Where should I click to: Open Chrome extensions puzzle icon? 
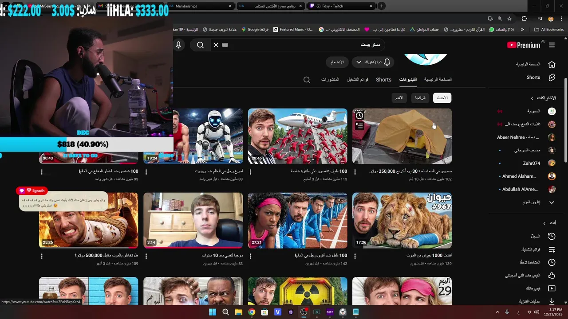(x=525, y=19)
